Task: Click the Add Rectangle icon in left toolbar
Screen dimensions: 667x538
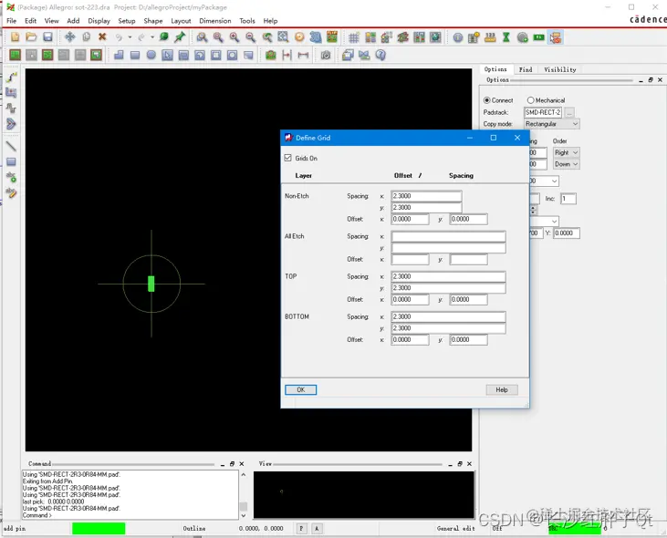Action: tap(11, 161)
